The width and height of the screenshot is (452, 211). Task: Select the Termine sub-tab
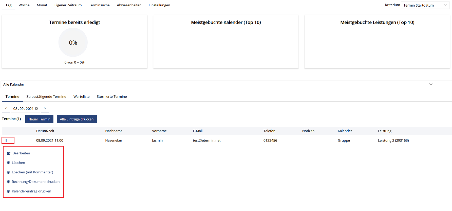[12, 97]
